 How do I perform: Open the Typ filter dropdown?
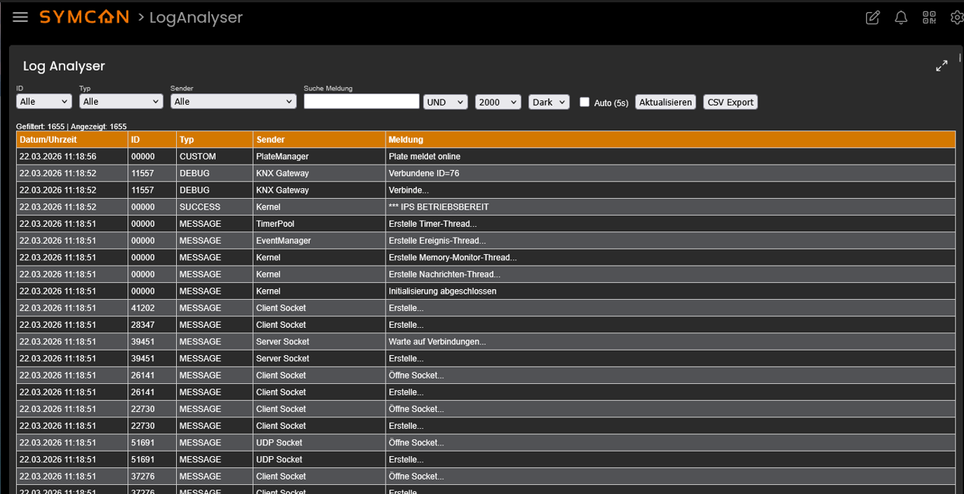pos(121,102)
